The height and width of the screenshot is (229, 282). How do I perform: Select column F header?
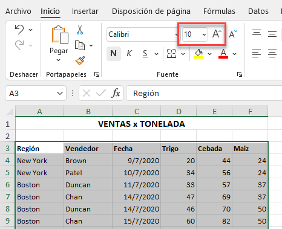[250, 111]
